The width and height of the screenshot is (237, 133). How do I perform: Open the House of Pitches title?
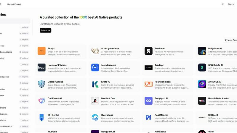pos(57,65)
